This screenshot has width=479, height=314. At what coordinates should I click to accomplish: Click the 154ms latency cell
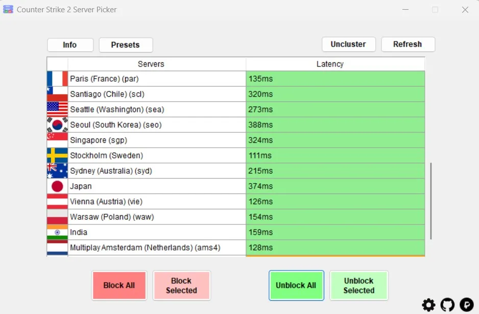tap(335, 217)
